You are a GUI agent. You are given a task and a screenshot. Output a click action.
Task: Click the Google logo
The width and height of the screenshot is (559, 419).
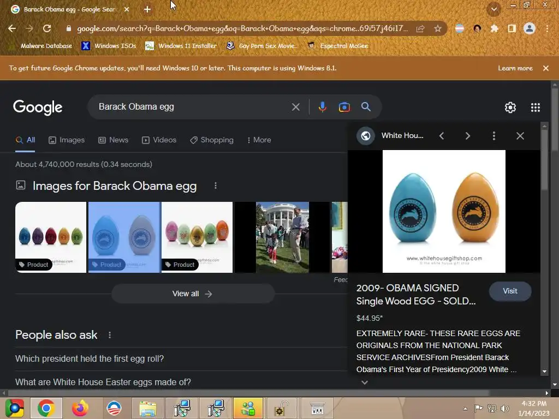tap(38, 107)
